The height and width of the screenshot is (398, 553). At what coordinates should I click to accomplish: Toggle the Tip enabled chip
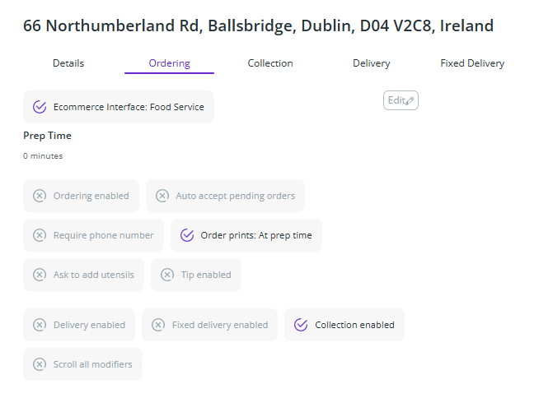coord(196,275)
